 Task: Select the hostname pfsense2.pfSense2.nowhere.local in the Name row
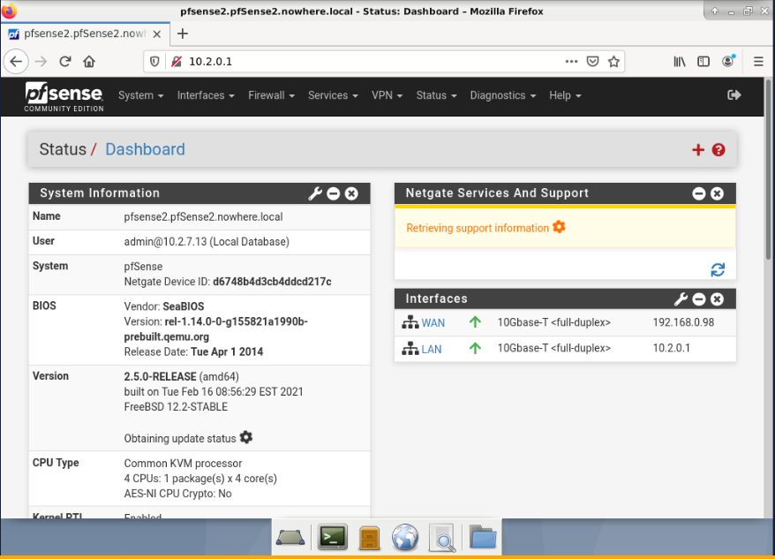click(203, 217)
